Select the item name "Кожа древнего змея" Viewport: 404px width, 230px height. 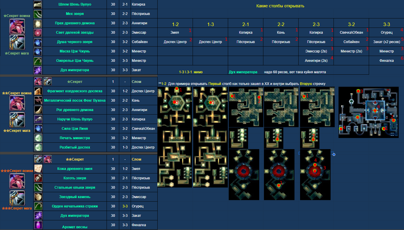(75, 169)
